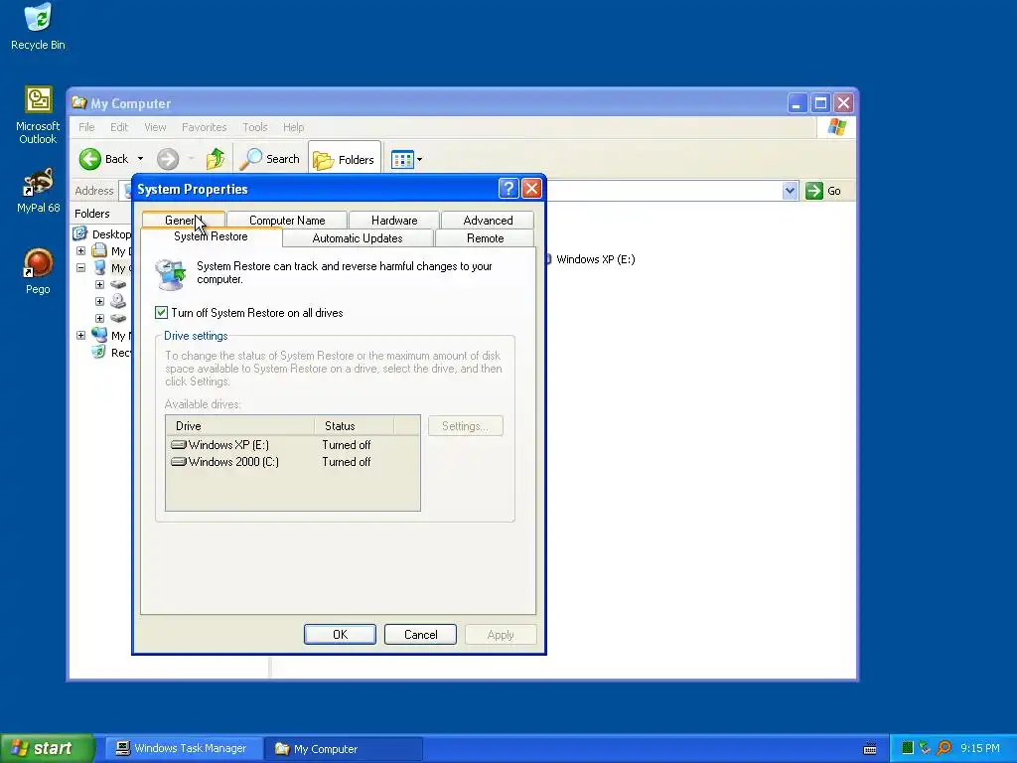Expand the third drive tree node

(100, 319)
